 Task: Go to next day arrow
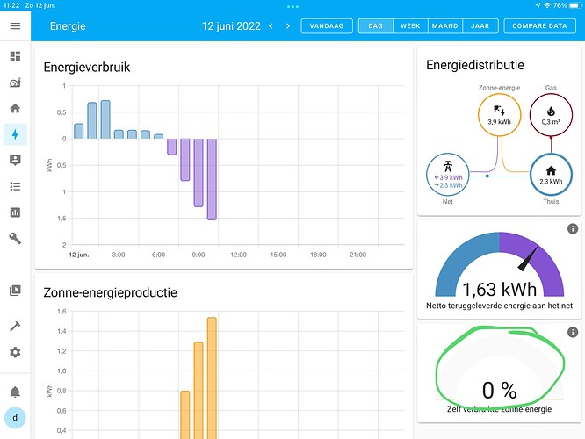tap(288, 26)
